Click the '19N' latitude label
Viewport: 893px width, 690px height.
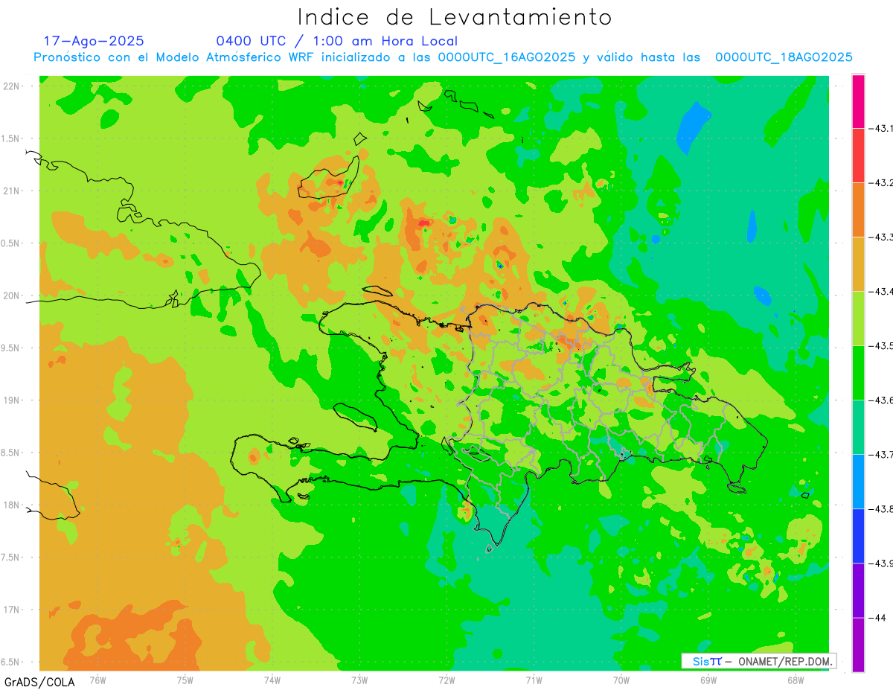11,400
